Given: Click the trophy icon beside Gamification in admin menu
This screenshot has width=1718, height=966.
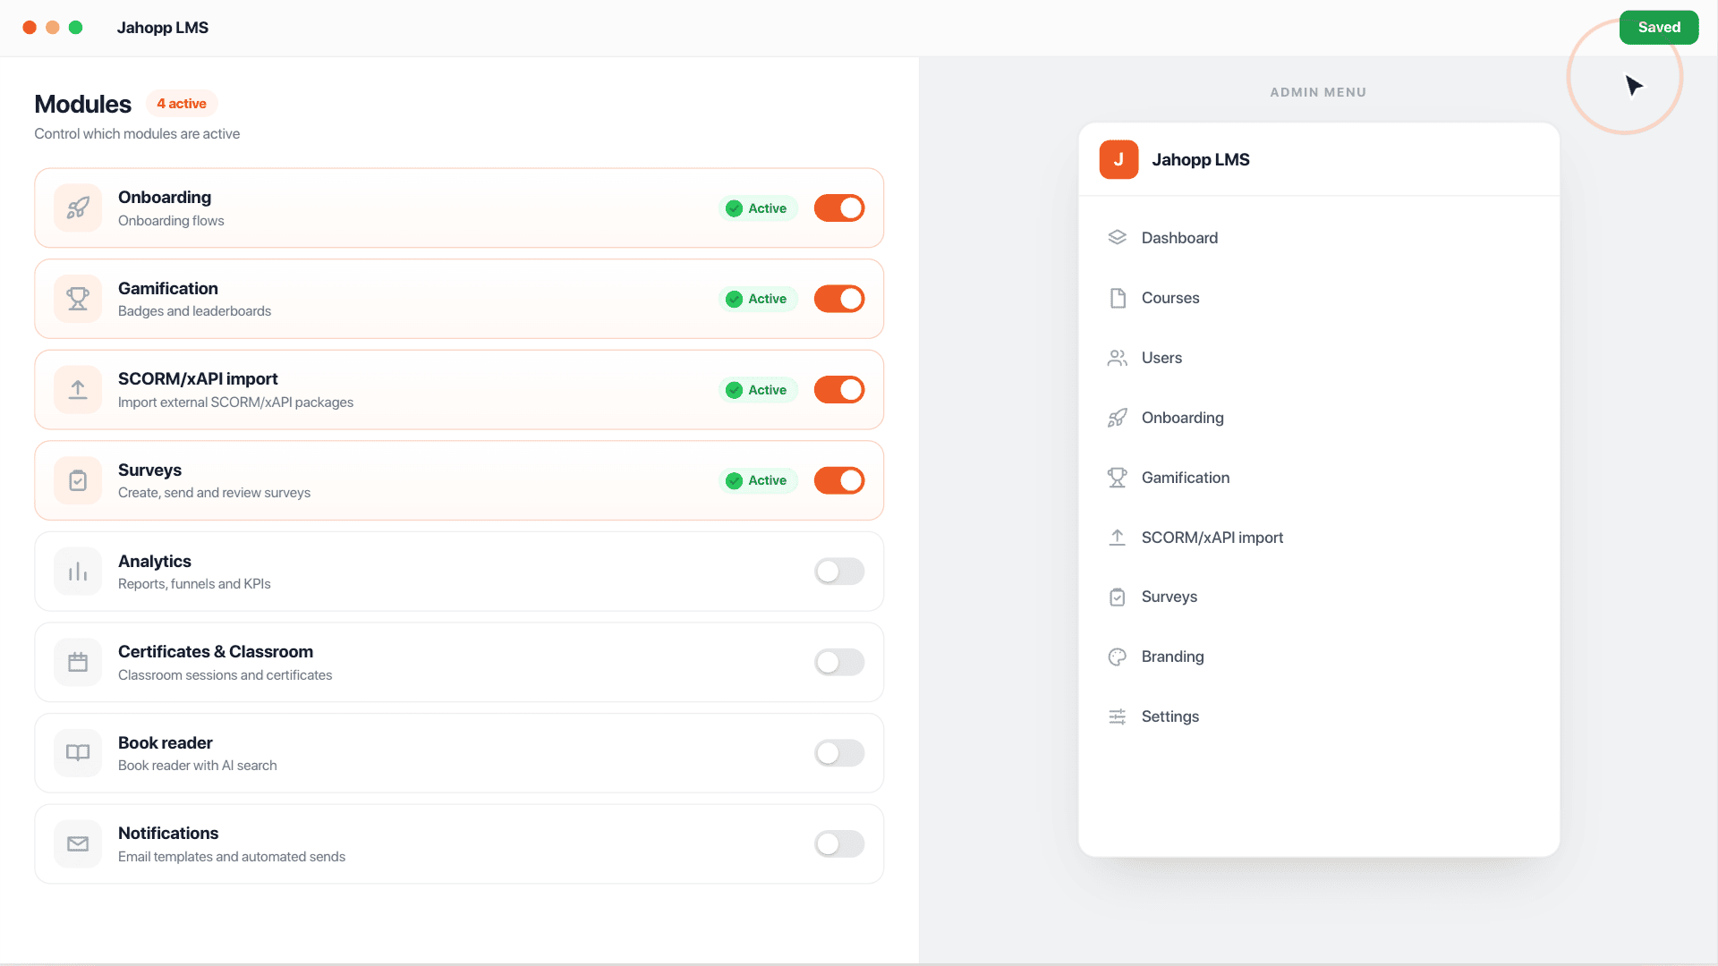Looking at the screenshot, I should 1117,478.
